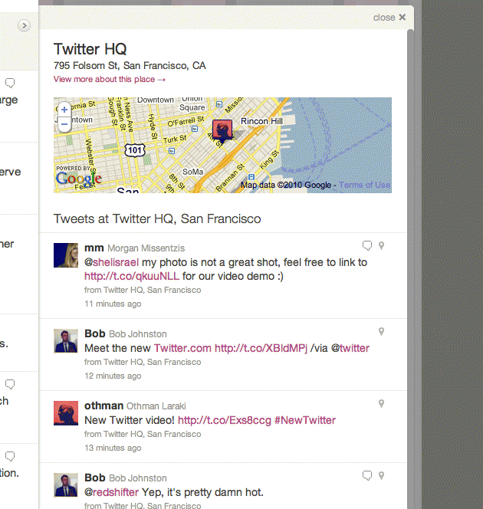Click conversation bubble on Bob's @redshifter tweet
483x509 pixels.
tap(367, 475)
